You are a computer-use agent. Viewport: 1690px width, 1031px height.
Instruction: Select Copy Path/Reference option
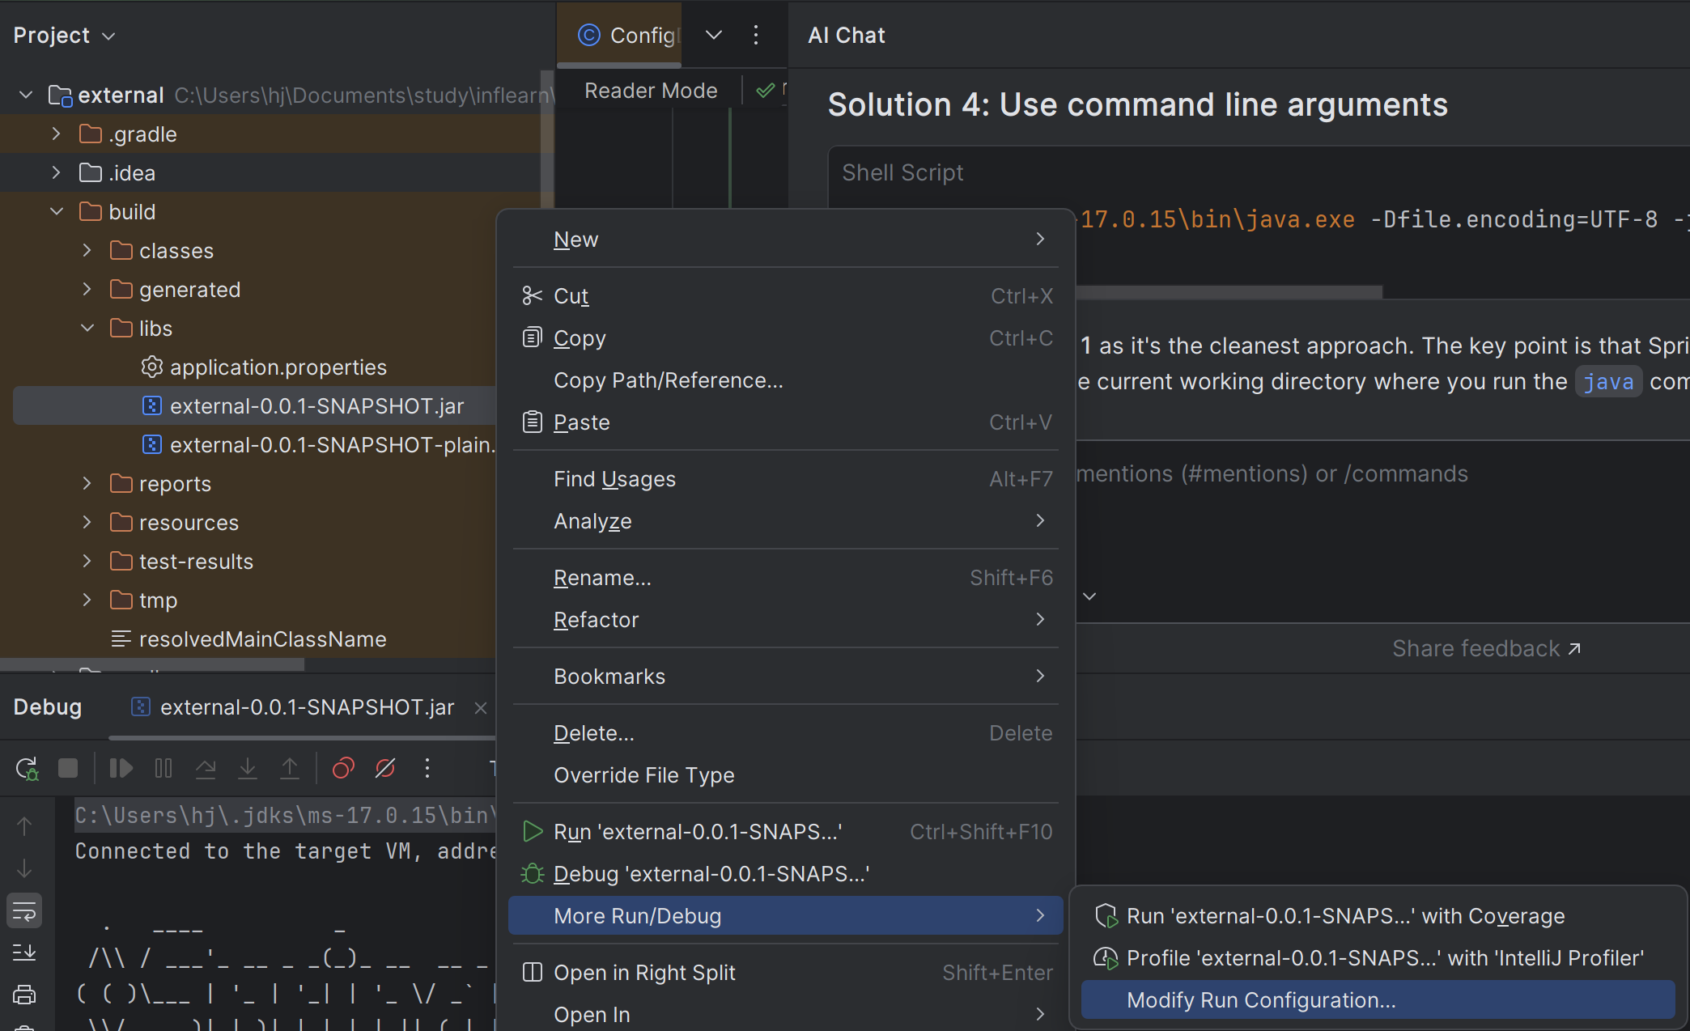coord(786,380)
